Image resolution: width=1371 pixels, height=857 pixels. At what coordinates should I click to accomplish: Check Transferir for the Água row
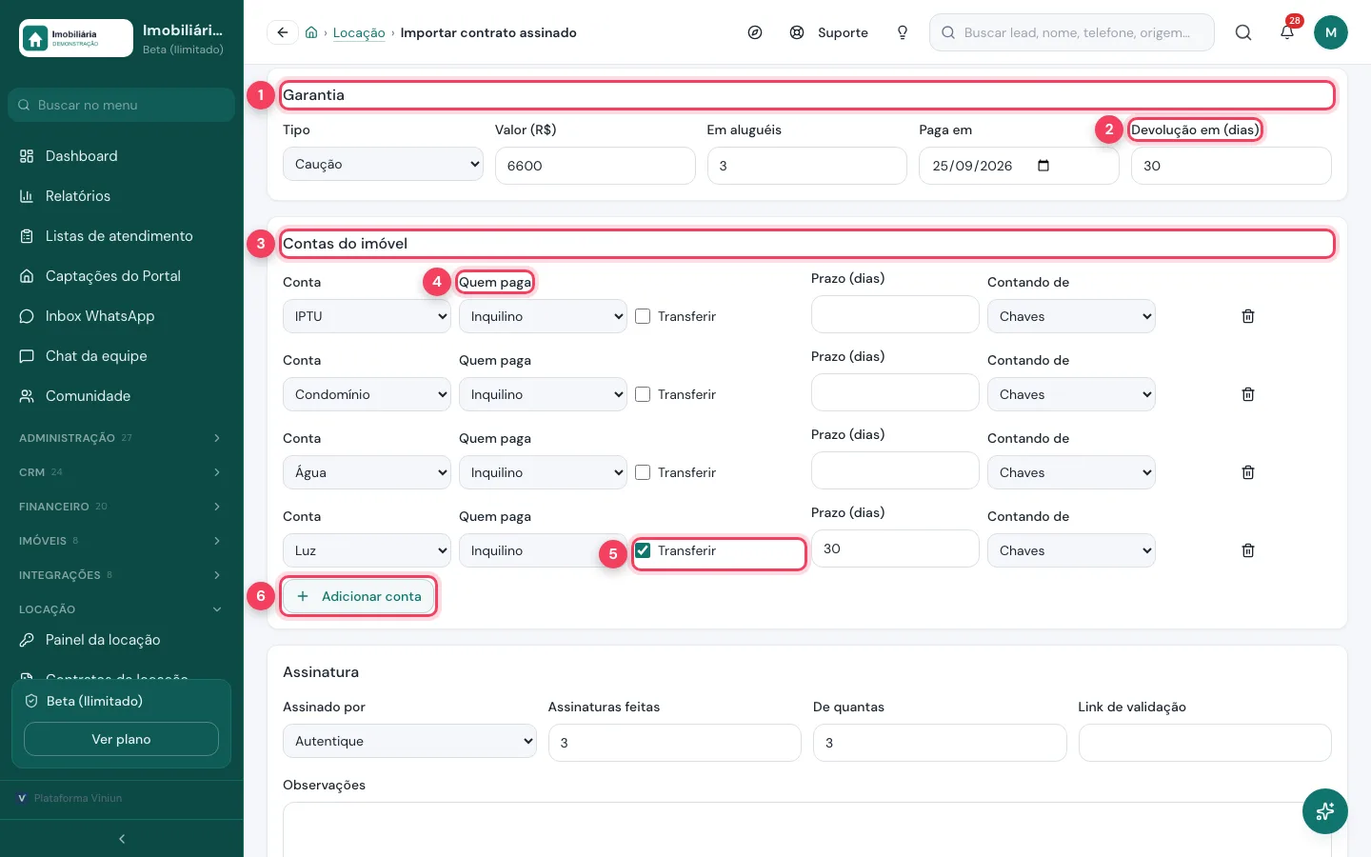pos(643,472)
